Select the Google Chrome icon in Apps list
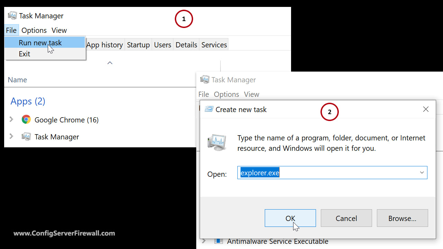The height and width of the screenshot is (249, 443). 26,119
